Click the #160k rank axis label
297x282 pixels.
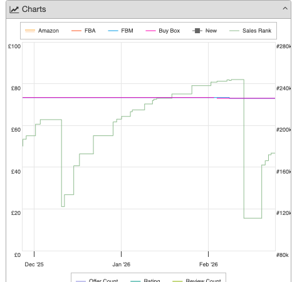click(x=283, y=172)
